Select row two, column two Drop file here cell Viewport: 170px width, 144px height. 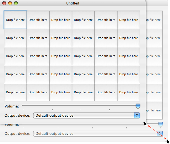(38, 38)
